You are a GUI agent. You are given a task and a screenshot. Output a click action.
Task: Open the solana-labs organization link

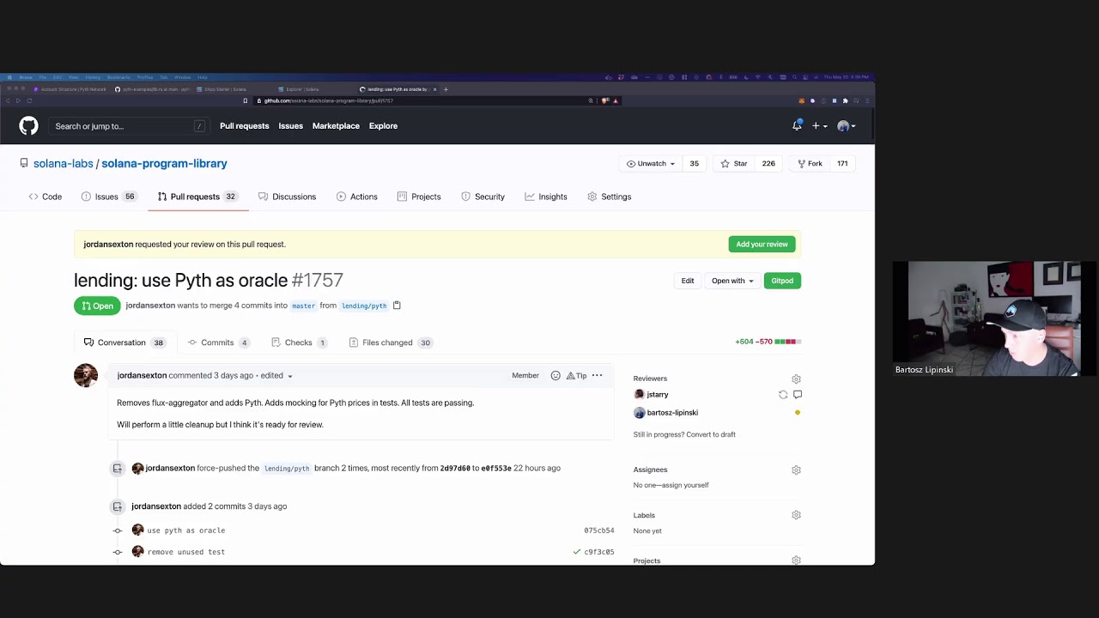(64, 163)
